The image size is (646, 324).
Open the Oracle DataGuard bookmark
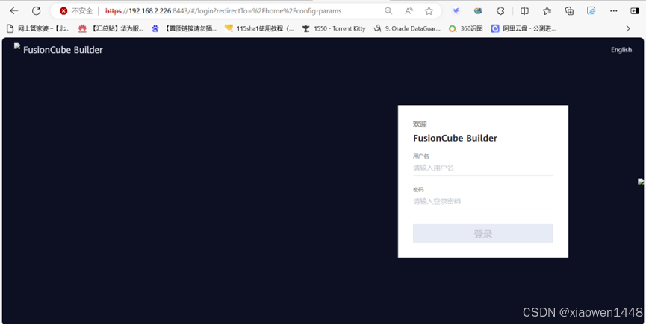click(x=406, y=28)
